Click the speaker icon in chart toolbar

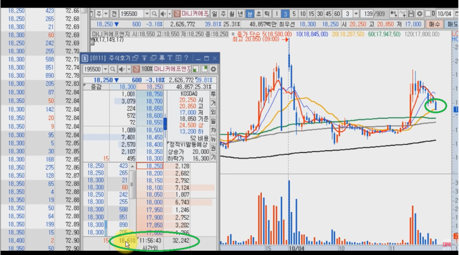coord(163,14)
